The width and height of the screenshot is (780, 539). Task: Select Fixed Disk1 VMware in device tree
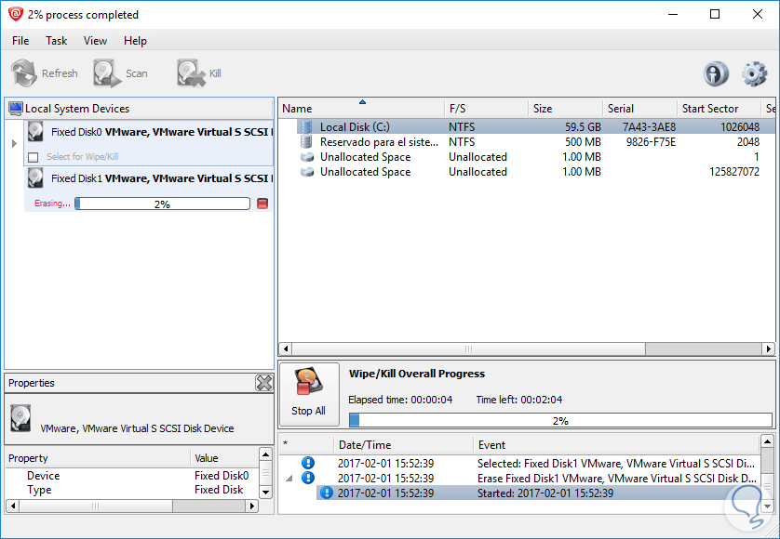tap(149, 190)
